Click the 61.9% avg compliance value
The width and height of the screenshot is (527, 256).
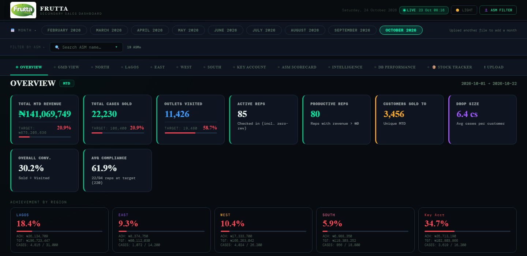(x=104, y=168)
